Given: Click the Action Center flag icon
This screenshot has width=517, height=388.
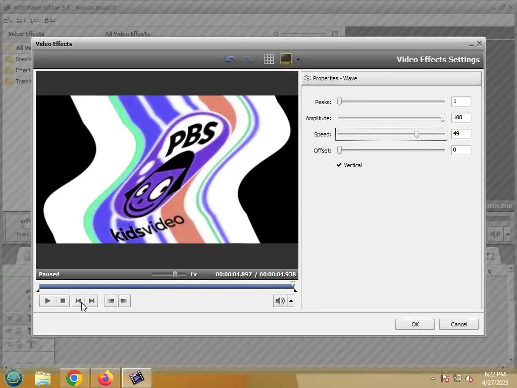Looking at the screenshot, I should [445, 378].
